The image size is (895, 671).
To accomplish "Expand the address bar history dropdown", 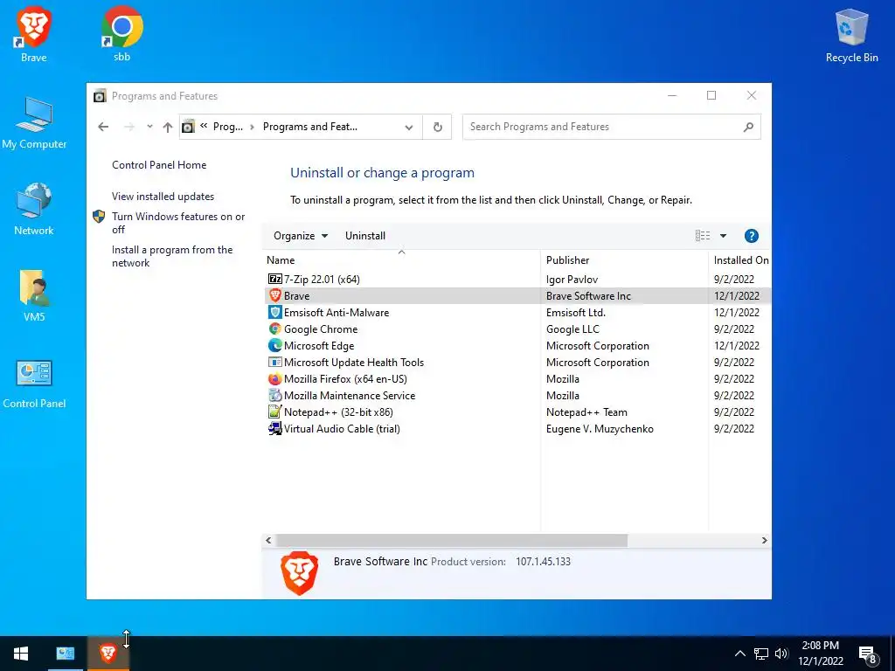I will point(409,128).
